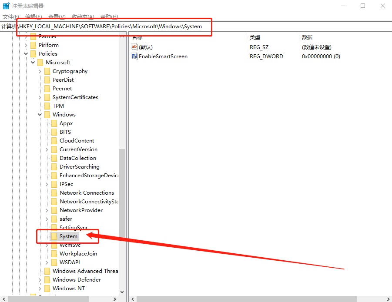Open the 帮助(H) menu
This screenshot has height=302, width=392.
click(x=109, y=17)
